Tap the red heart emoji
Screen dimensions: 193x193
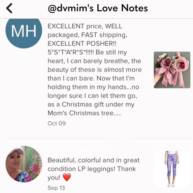[x=67, y=177]
